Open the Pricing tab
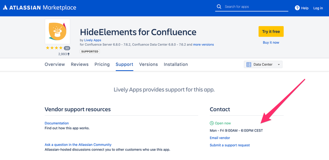329x160 pixels. (x=102, y=64)
